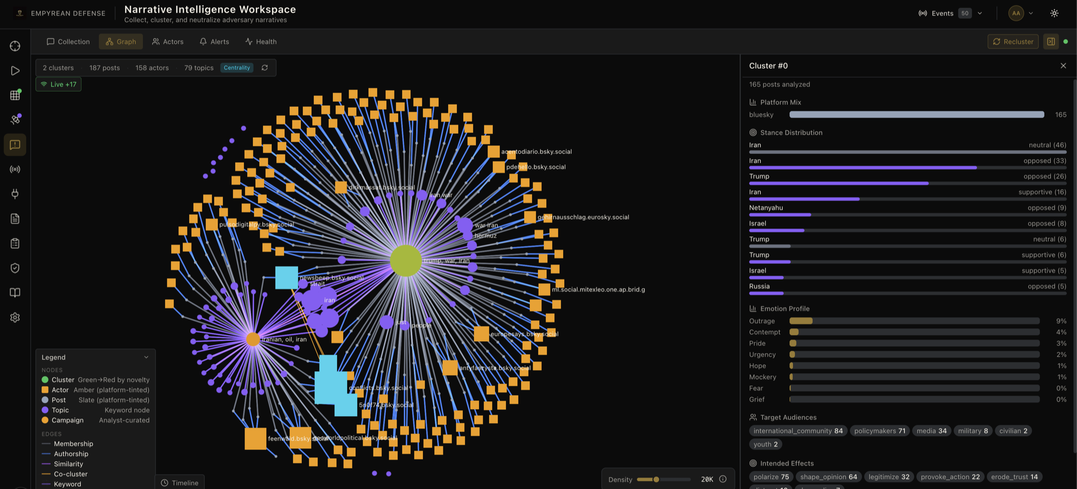This screenshot has width=1077, height=489.
Task: Open the play icon in sidebar
Action: click(15, 71)
